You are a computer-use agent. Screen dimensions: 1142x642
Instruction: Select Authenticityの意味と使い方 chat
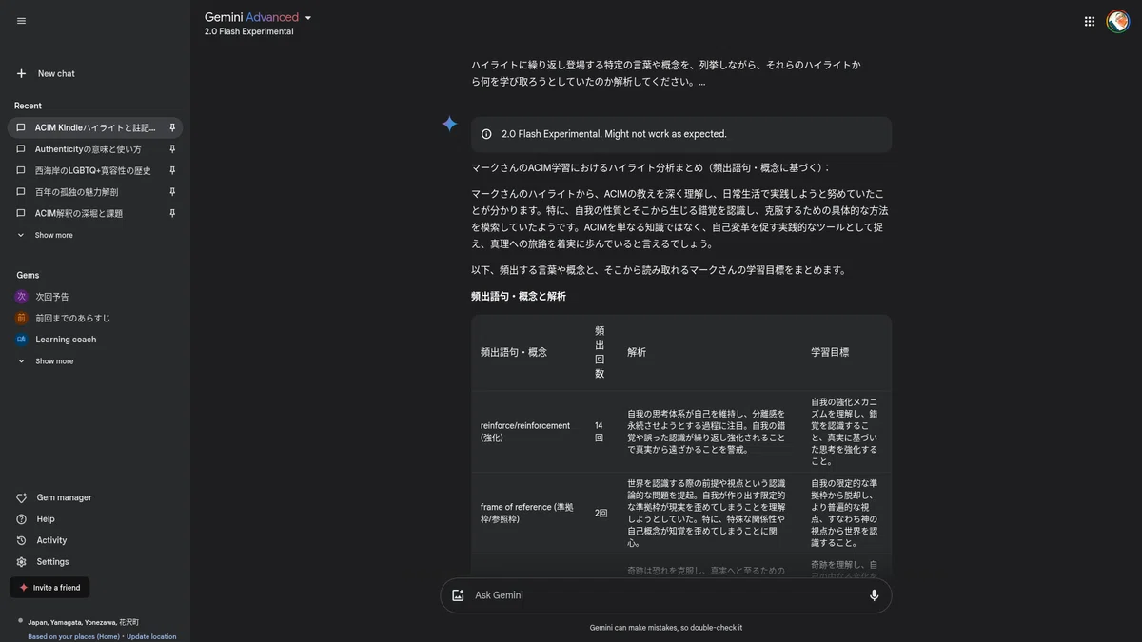coord(89,149)
